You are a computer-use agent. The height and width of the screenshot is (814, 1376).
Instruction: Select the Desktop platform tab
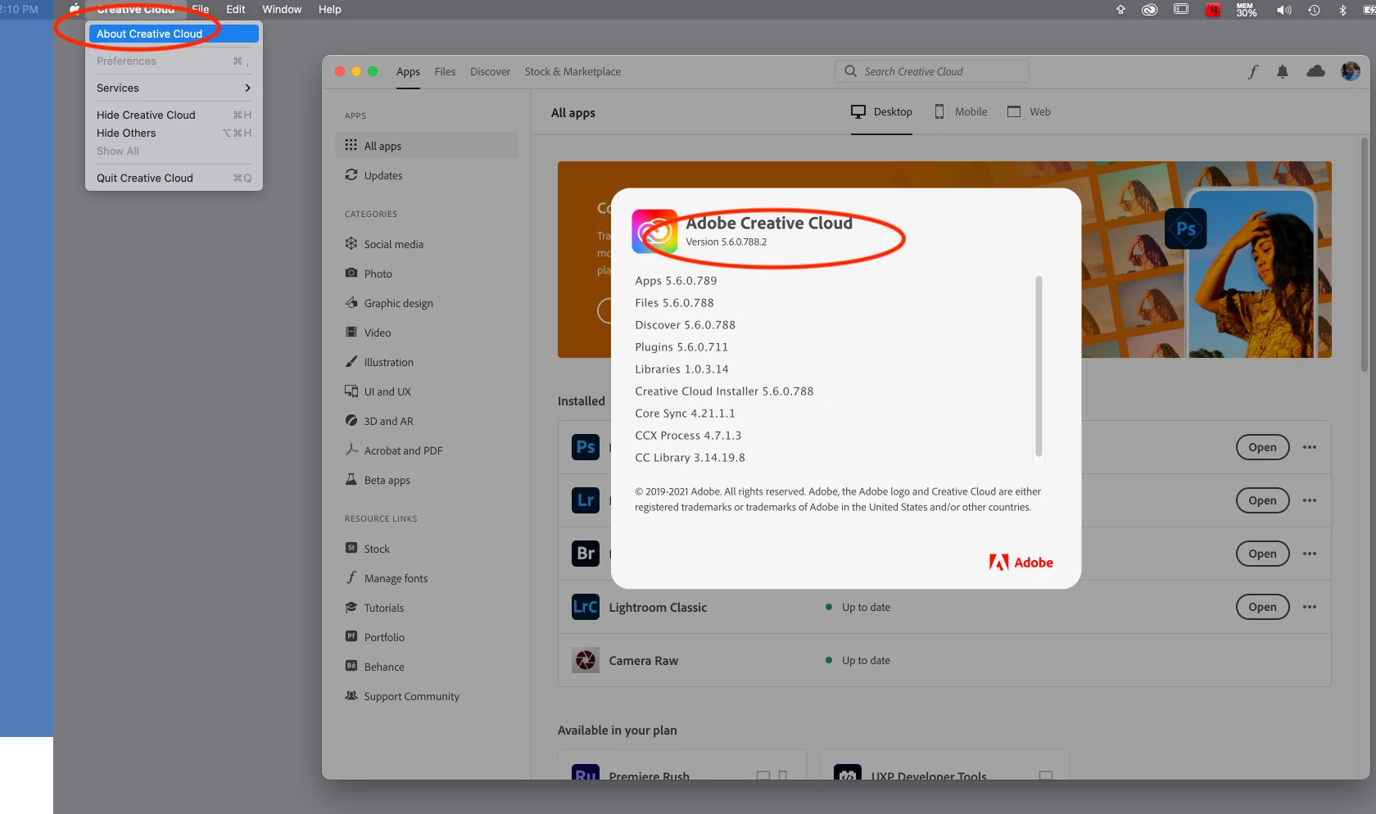pos(881,111)
